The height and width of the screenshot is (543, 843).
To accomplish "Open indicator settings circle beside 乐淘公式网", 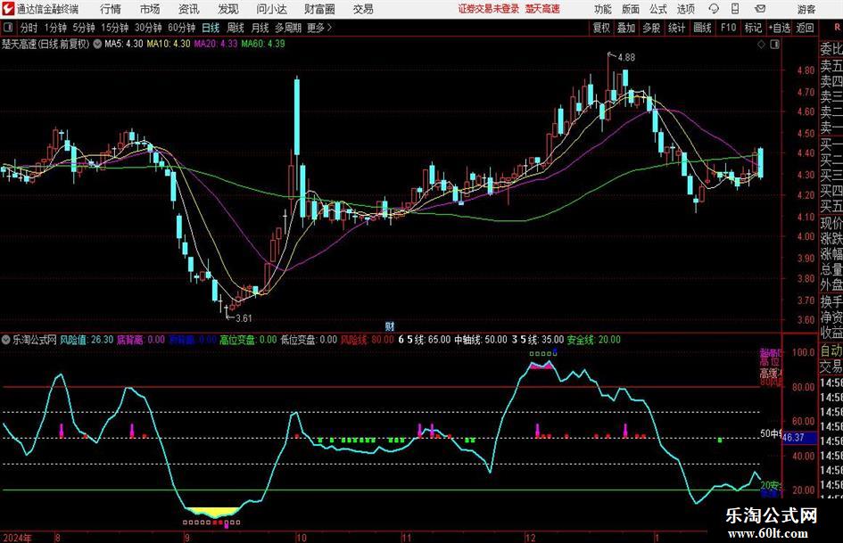I will [x=6, y=339].
